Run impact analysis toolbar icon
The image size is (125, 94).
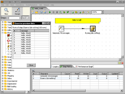click(x=76, y=12)
